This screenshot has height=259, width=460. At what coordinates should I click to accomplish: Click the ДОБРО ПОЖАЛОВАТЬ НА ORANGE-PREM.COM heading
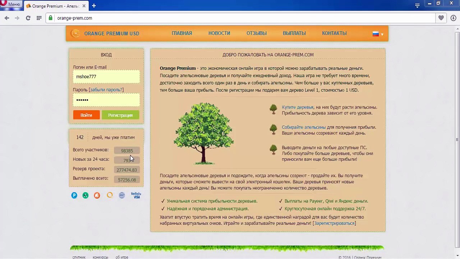268,55
